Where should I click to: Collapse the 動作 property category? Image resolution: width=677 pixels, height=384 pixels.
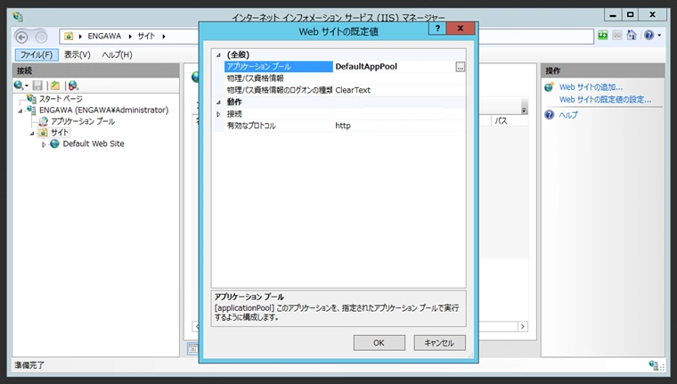point(218,102)
